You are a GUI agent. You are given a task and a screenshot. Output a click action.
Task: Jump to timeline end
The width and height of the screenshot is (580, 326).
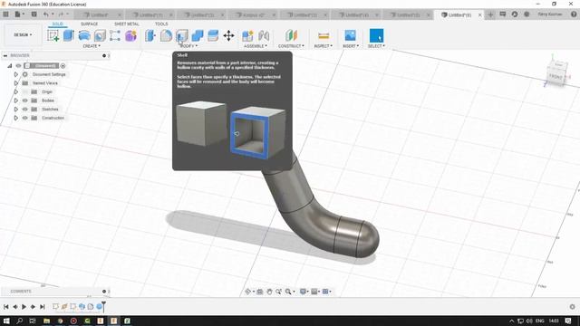(43, 307)
